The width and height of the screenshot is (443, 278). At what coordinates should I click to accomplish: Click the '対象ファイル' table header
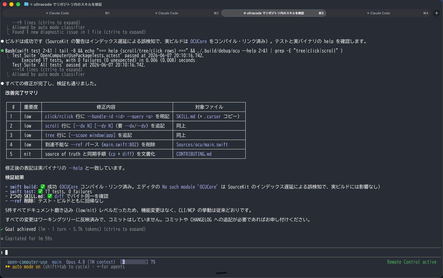point(209,107)
